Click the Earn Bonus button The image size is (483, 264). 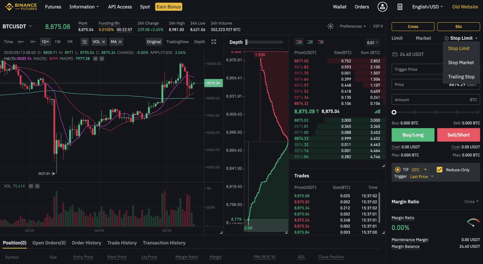(x=169, y=7)
